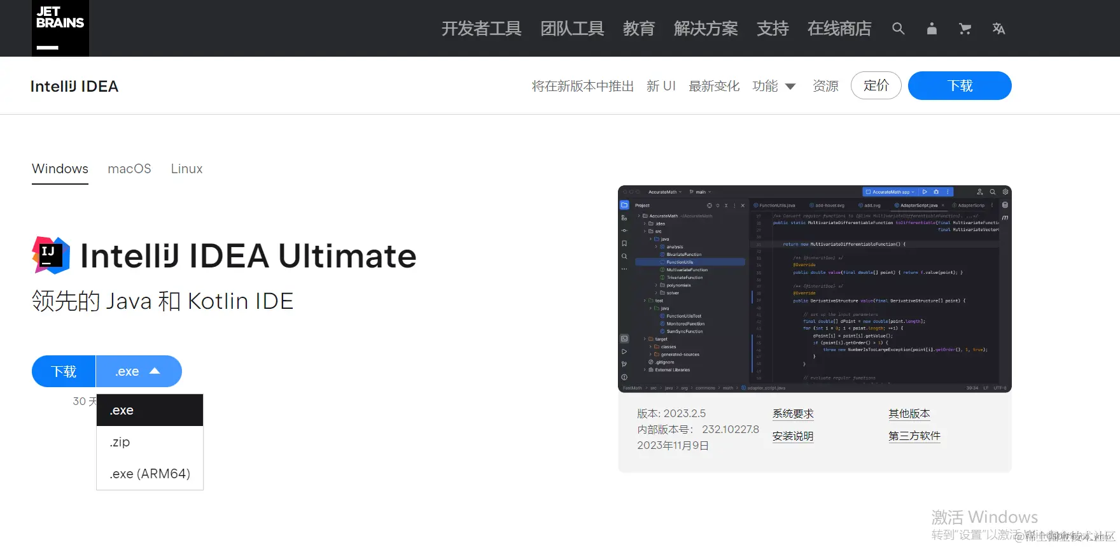
Task: Click the Ultimate 下载 download button
Action: pos(64,371)
